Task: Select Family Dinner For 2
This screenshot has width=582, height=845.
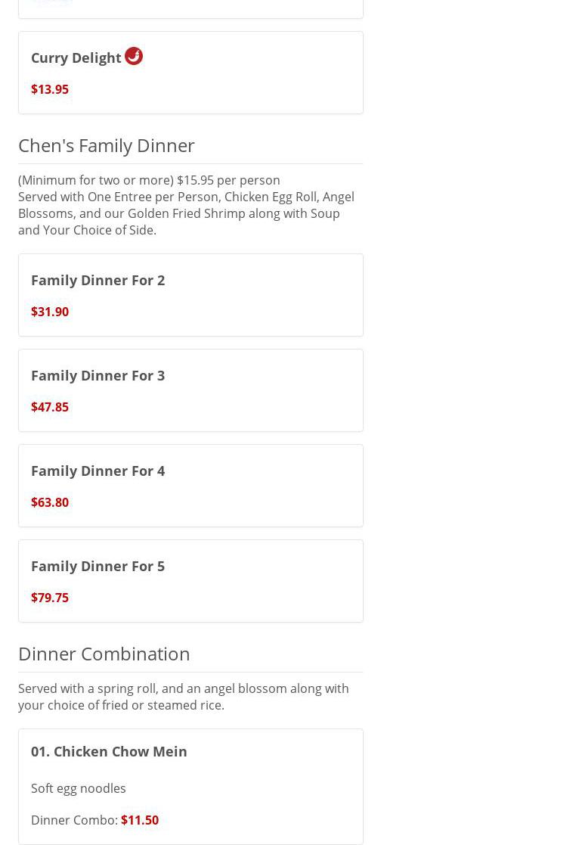Action: 98,280
